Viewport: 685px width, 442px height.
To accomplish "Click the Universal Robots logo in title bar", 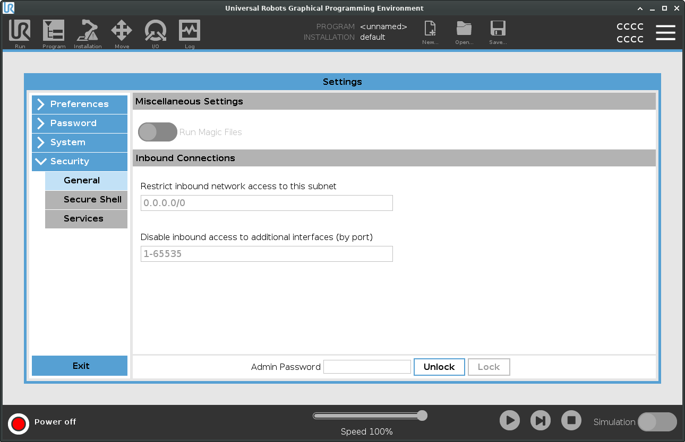I will point(8,8).
